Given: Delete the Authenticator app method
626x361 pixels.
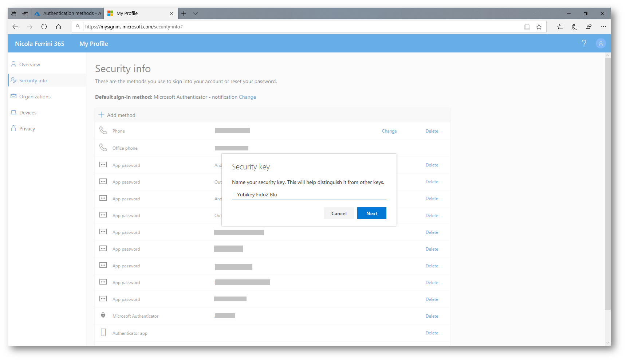Looking at the screenshot, I should tap(432, 333).
